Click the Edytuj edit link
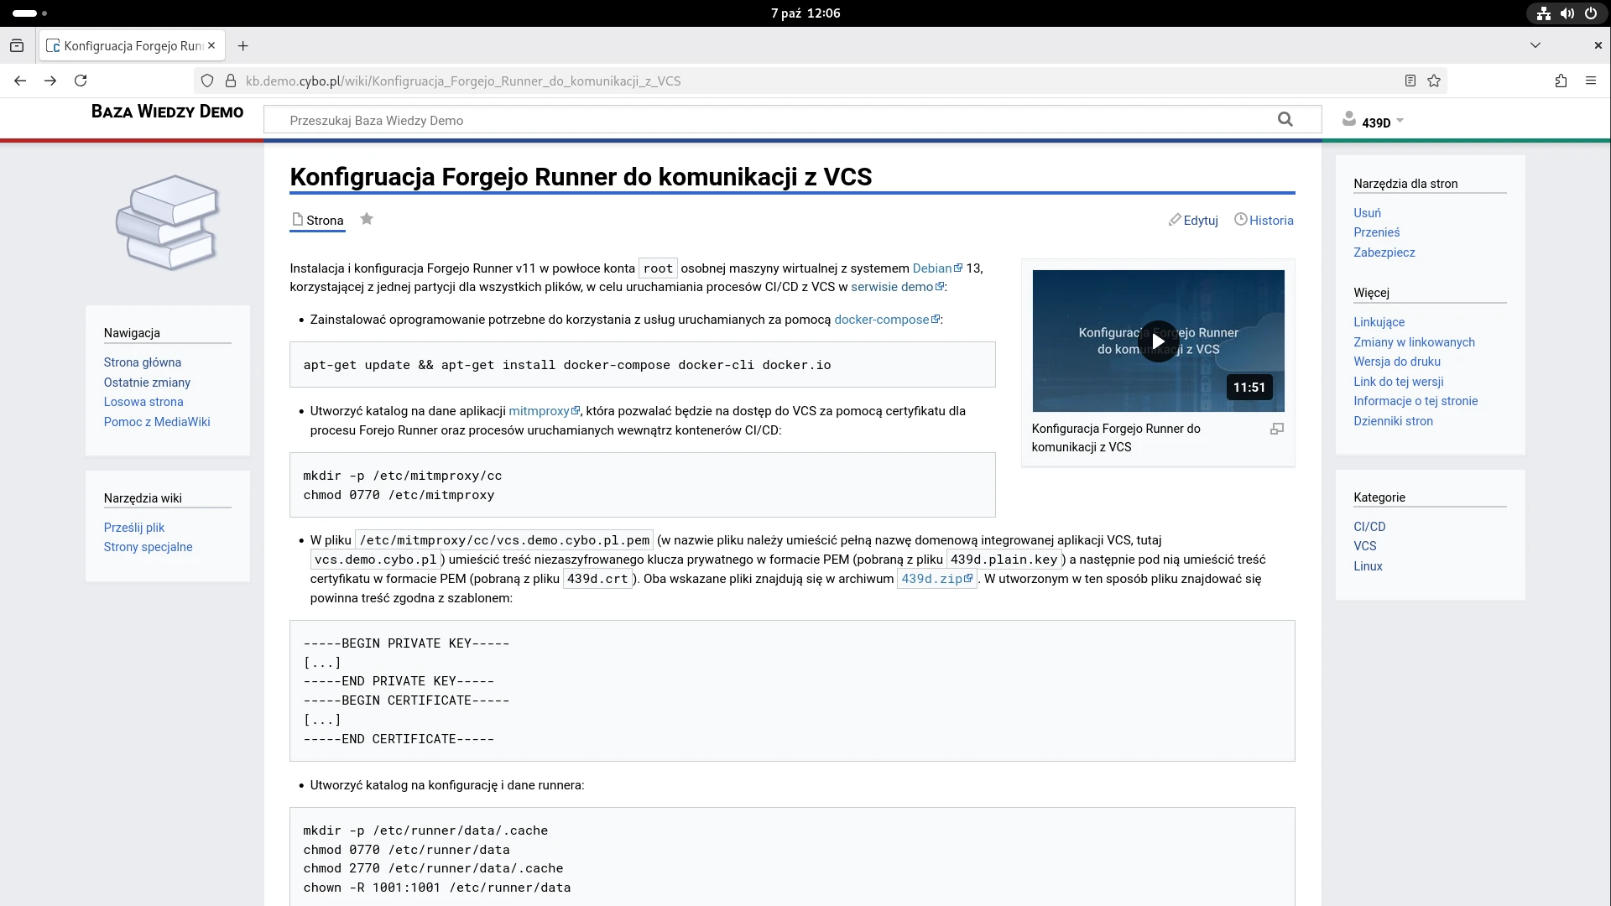The width and height of the screenshot is (1611, 906). (1193, 221)
